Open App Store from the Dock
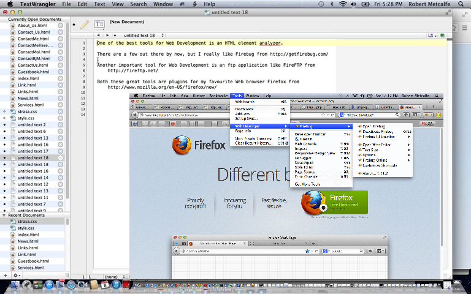The height and width of the screenshot is (294, 471). coord(49,285)
